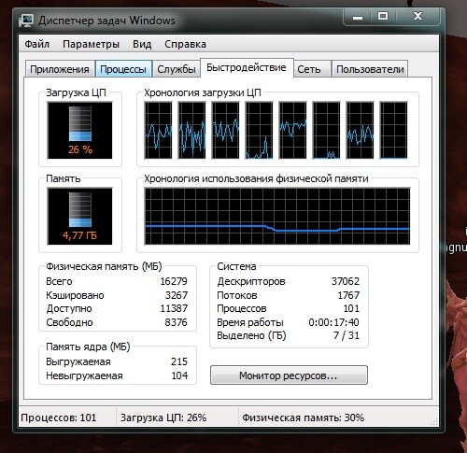The height and width of the screenshot is (453, 467).
Task: Maximize the Task Manager window
Action: click(x=383, y=17)
